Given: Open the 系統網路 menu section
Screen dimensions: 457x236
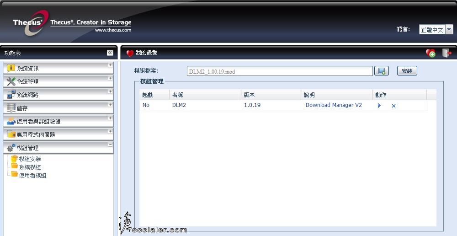Looking at the screenshot, I should click(58, 95).
